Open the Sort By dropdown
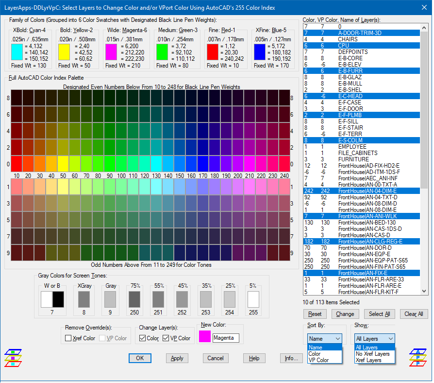This screenshot has width=434, height=383. tap(325, 338)
